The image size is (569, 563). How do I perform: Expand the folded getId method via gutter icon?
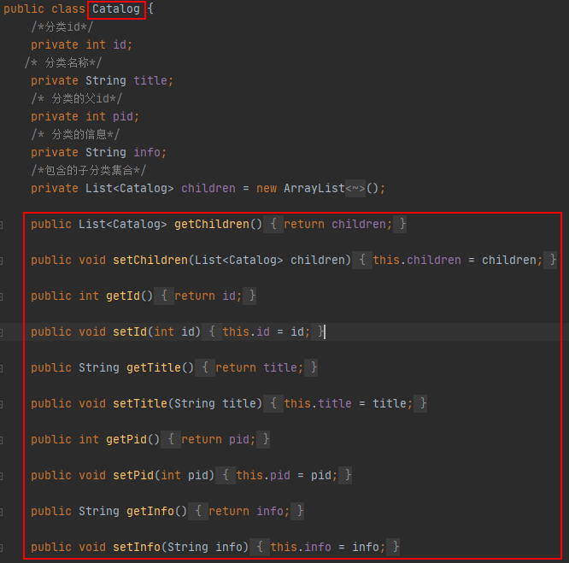point(3,296)
